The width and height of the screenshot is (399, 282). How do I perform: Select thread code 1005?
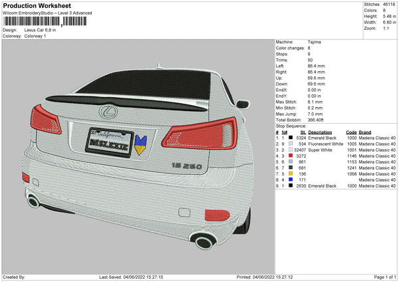pos(352,144)
